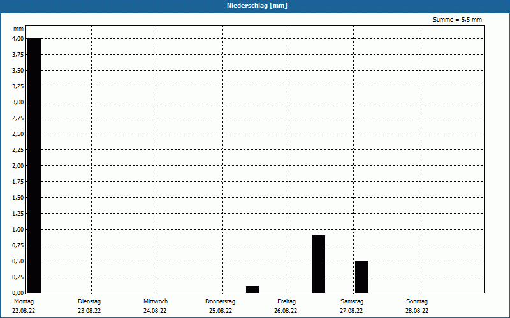Click the 2,75 y-axis value
510x318 pixels.
18,118
